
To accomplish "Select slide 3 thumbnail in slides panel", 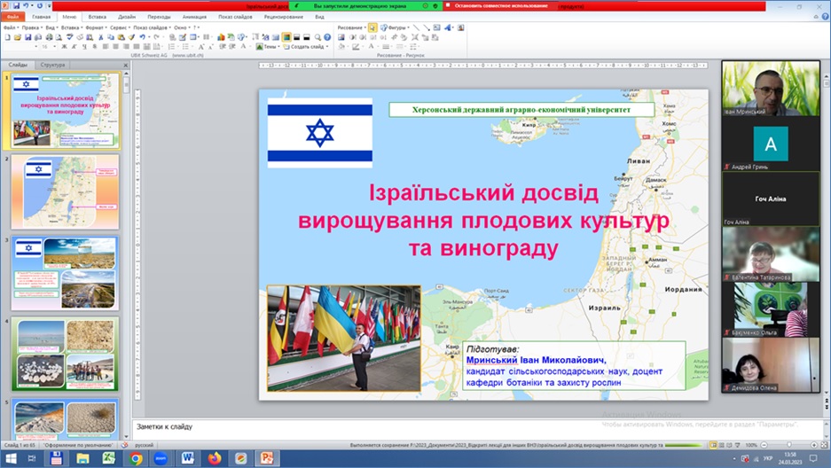I will pyautogui.click(x=64, y=272).
